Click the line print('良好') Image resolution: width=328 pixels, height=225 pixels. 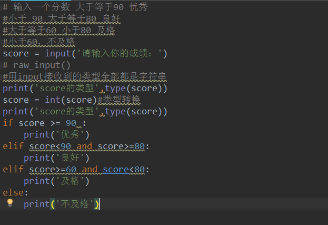pyautogui.click(x=56, y=158)
